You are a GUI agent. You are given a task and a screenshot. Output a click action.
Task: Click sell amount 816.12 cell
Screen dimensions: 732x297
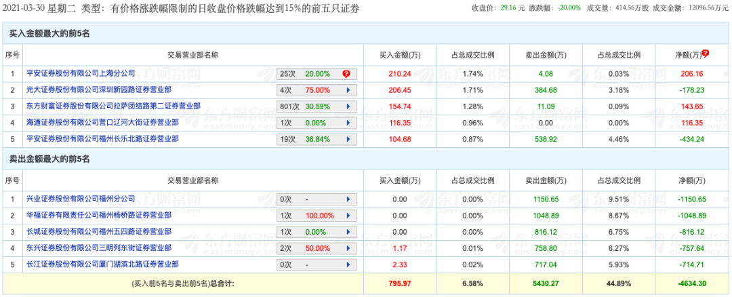point(545,232)
